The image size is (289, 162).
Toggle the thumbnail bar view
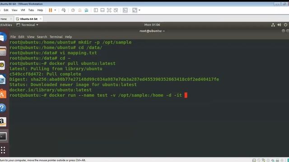point(103,10)
